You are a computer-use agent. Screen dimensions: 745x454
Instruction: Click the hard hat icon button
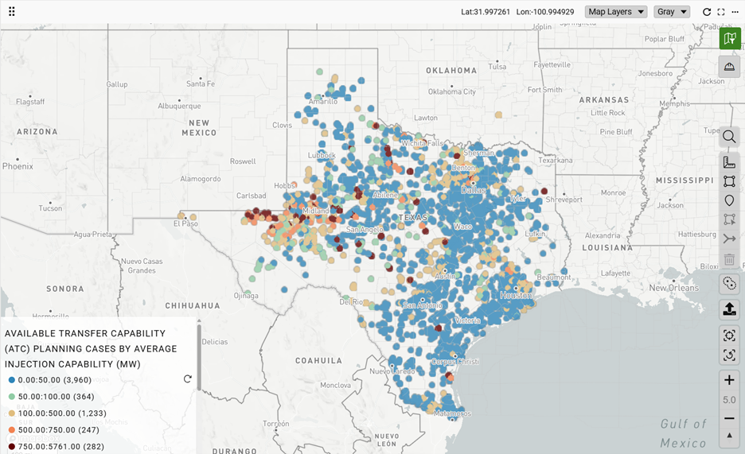[729, 66]
